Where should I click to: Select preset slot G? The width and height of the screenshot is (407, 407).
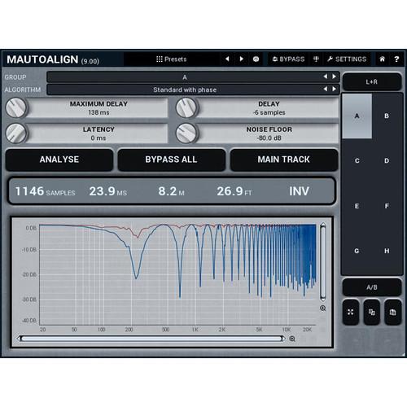(x=357, y=251)
